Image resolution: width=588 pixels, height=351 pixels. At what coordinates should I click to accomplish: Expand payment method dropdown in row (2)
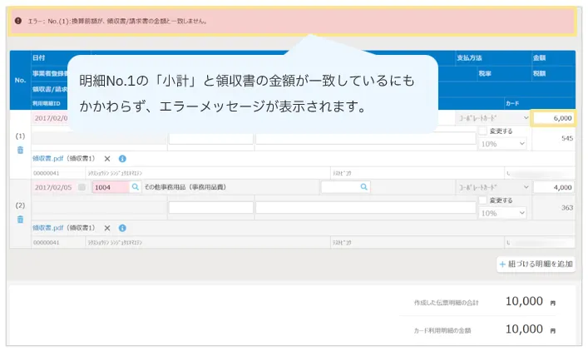point(492,188)
